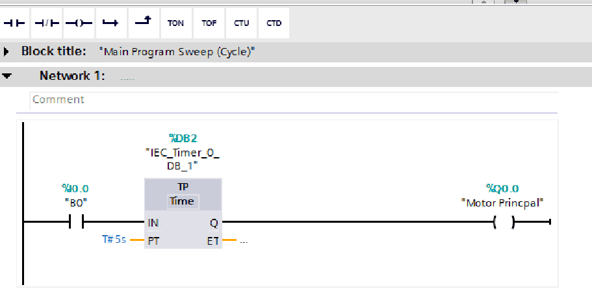The width and height of the screenshot is (592, 300).
Task: Add a CTD counter from favorites
Action: [x=274, y=23]
